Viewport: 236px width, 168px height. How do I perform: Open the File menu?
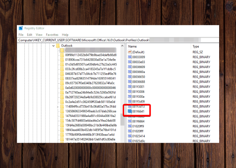(x=21, y=35)
